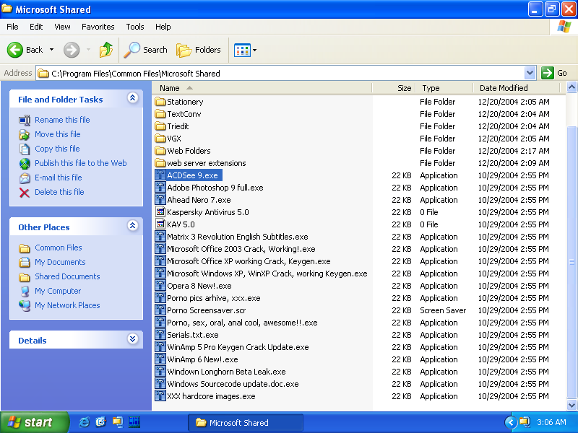The width and height of the screenshot is (578, 433).
Task: Collapse File and Folder Tasks panel
Action: pyautogui.click(x=133, y=98)
